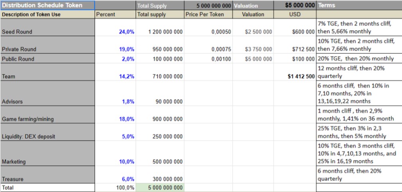
Task: Click the bold $1 412 500 USD cell
Action: [x=301, y=76]
